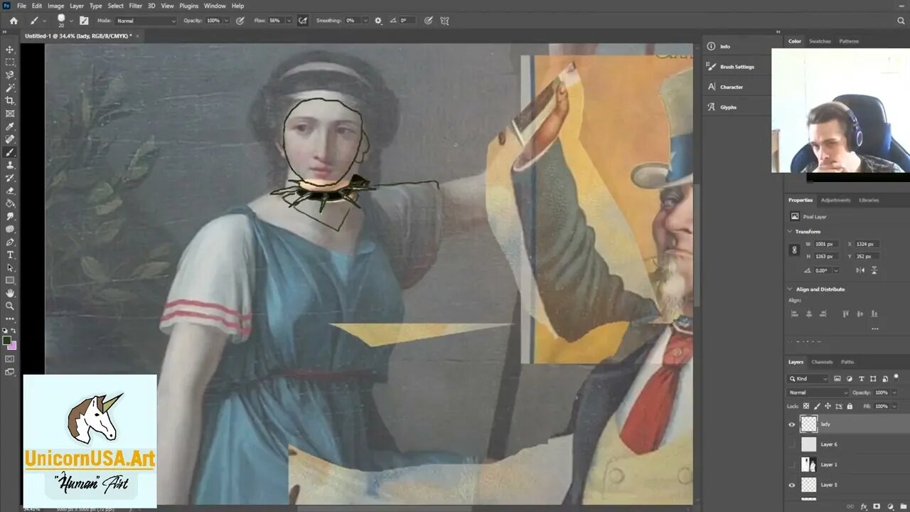Click the layer effects fx icon
The width and height of the screenshot is (910, 512).
point(863,506)
